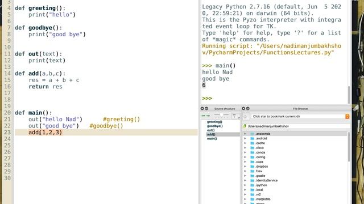The height and width of the screenshot is (204, 364).
Task: Click the .IdentityService folder icon
Action: pos(253,180)
